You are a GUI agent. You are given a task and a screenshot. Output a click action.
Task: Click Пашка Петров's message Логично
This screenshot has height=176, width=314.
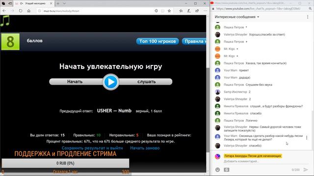[x=251, y=121]
